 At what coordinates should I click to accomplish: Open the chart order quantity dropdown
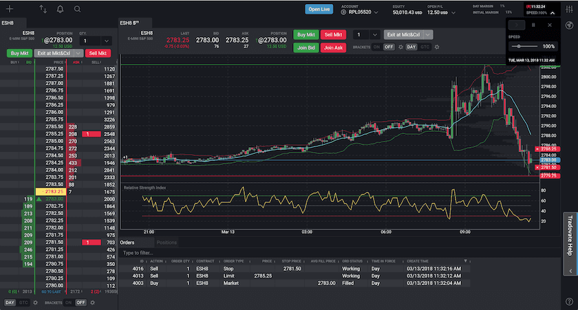pyautogui.click(x=374, y=34)
